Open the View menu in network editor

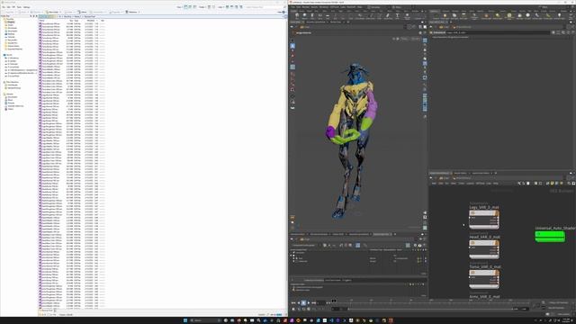coord(453,183)
